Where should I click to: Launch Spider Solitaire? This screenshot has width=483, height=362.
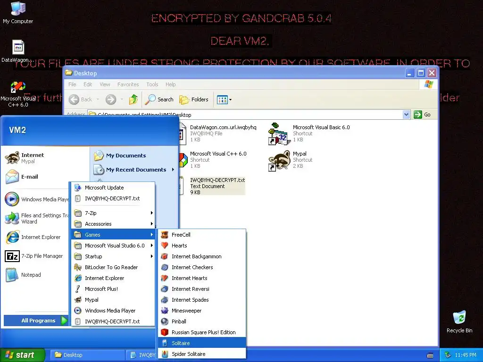tap(202, 354)
